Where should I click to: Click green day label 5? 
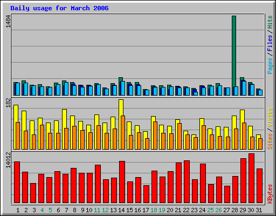50,210
